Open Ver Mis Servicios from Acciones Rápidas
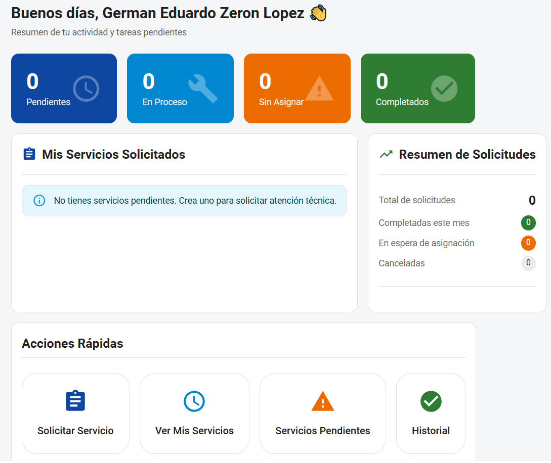 click(194, 413)
